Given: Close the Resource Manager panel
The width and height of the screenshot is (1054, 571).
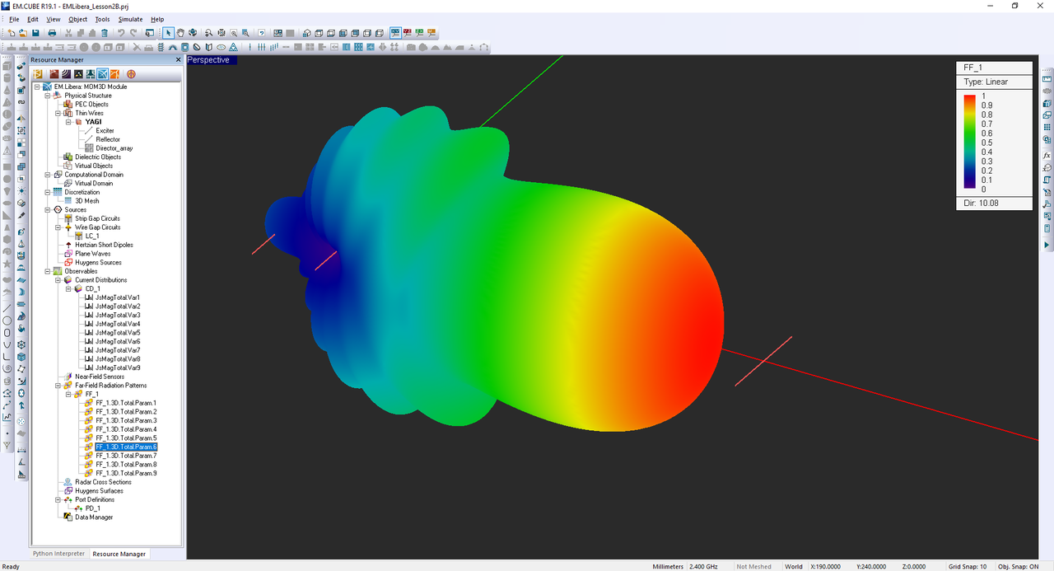Looking at the screenshot, I should [178, 60].
